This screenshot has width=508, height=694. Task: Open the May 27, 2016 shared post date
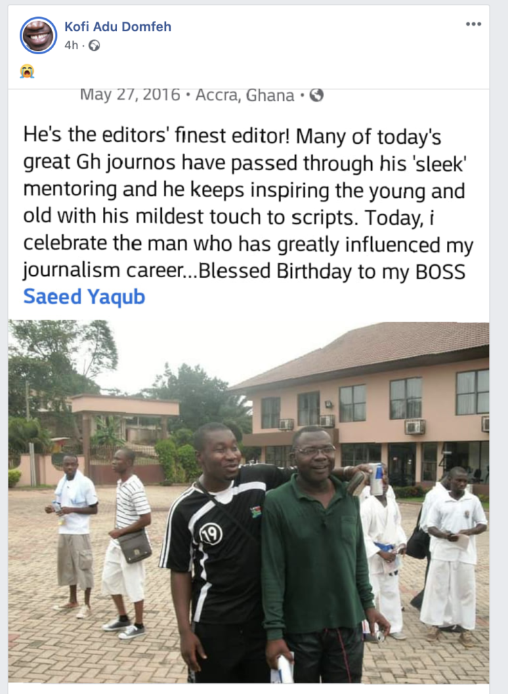[x=130, y=95]
